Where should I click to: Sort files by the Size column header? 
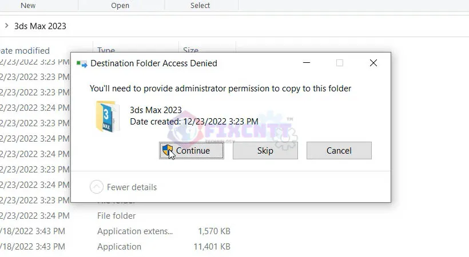pyautogui.click(x=190, y=50)
